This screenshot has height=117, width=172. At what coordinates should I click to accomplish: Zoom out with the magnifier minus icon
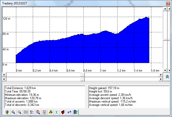click(x=19, y=112)
